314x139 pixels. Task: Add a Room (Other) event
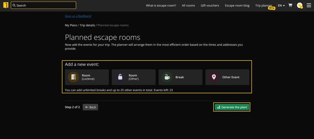point(133,77)
